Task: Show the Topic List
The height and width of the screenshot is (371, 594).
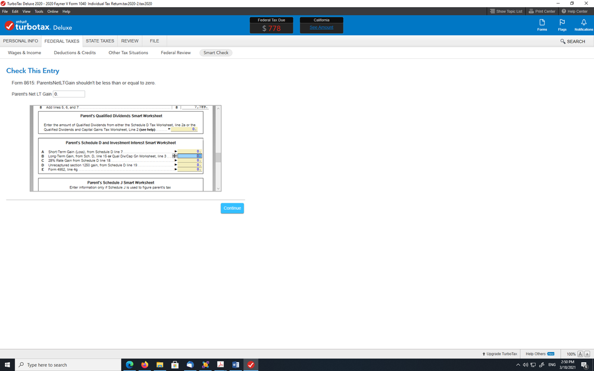Action: 505,11
